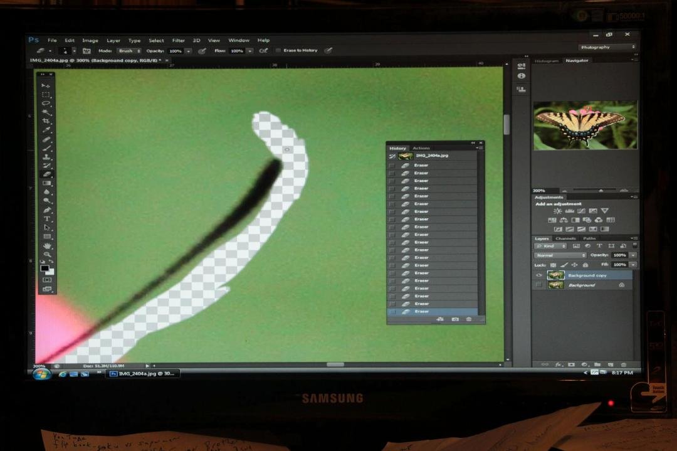This screenshot has width=677, height=451.
Task: Select the Brush tool in toolbox
Action: [x=46, y=148]
